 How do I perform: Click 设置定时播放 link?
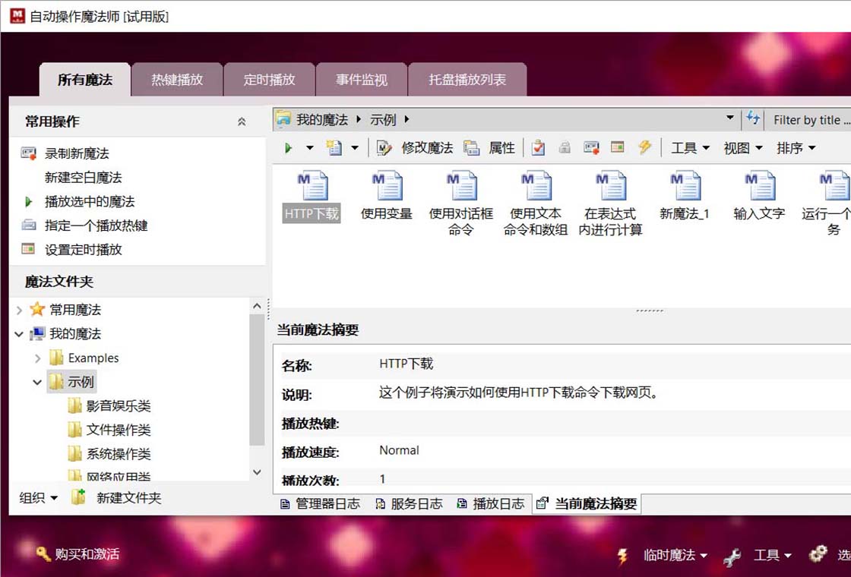tap(83, 250)
